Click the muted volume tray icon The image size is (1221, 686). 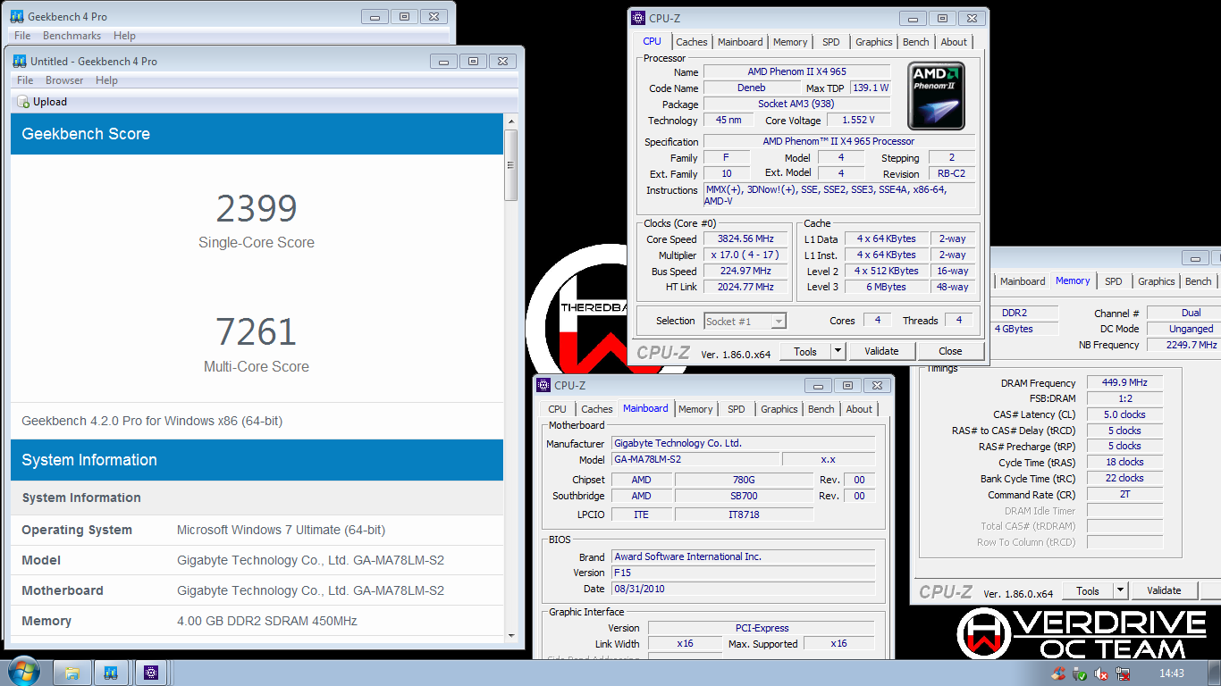[1101, 673]
